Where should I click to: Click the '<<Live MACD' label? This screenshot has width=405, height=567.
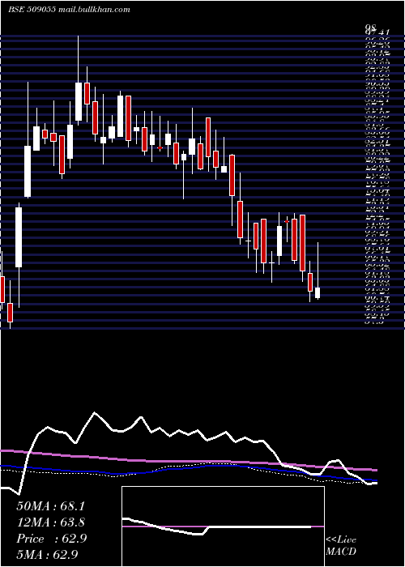341,545
